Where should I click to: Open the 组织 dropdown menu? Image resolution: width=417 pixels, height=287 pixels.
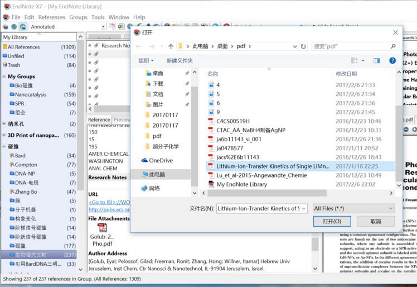click(x=146, y=60)
